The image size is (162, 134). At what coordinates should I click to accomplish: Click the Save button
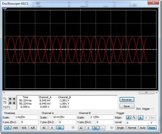127,106
